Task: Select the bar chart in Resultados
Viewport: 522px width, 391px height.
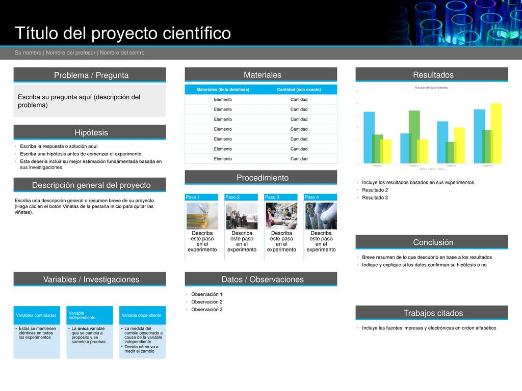Action: (431, 128)
